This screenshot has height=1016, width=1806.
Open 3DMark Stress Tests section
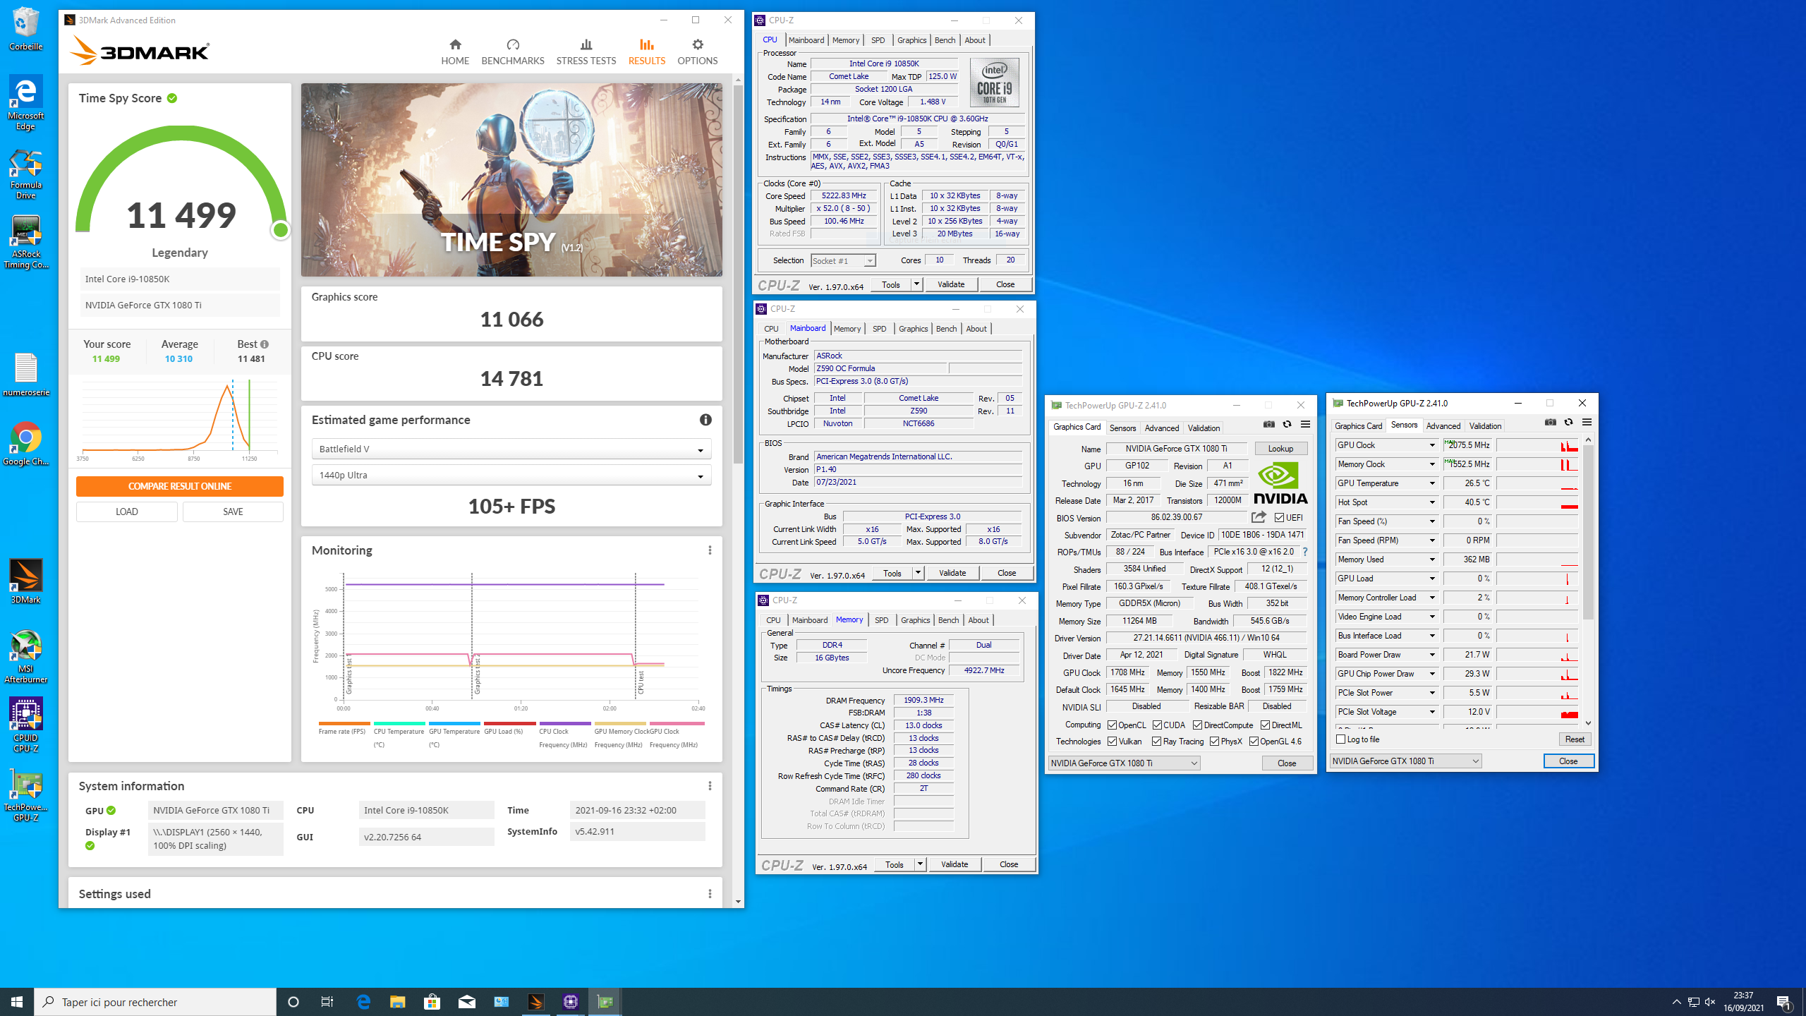click(x=586, y=52)
